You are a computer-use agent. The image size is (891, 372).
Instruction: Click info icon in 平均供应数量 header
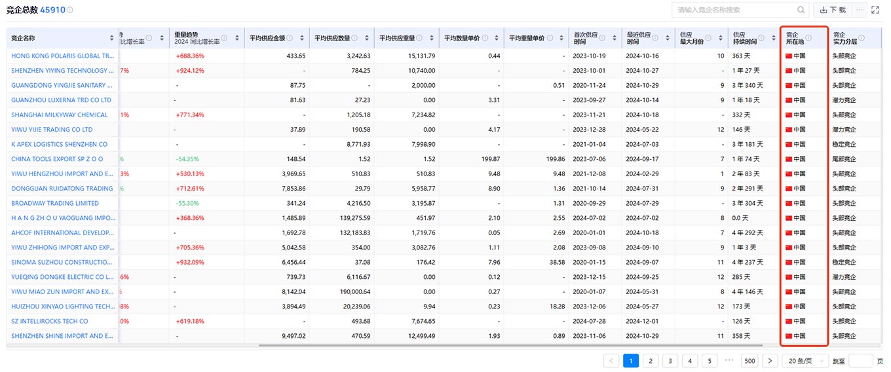(354, 38)
